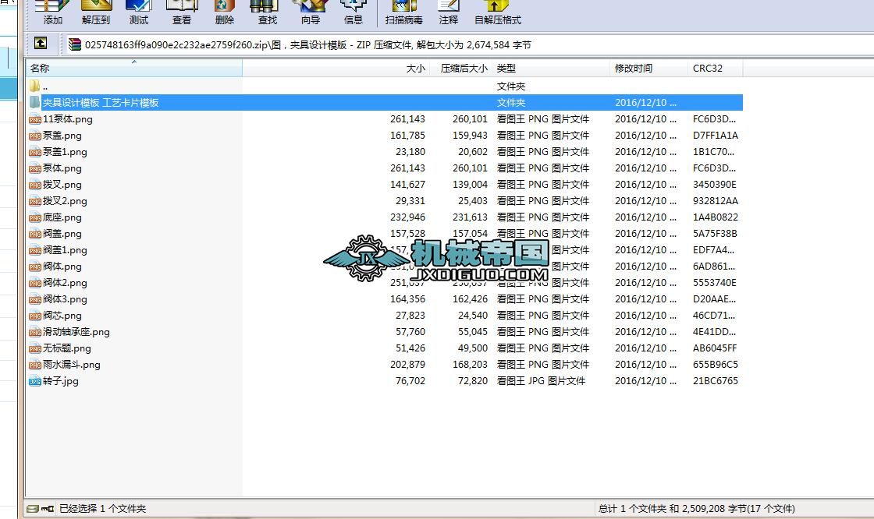874x519 pixels.
Task: Launch the 向导 (Wizard) tool
Action: point(309,14)
